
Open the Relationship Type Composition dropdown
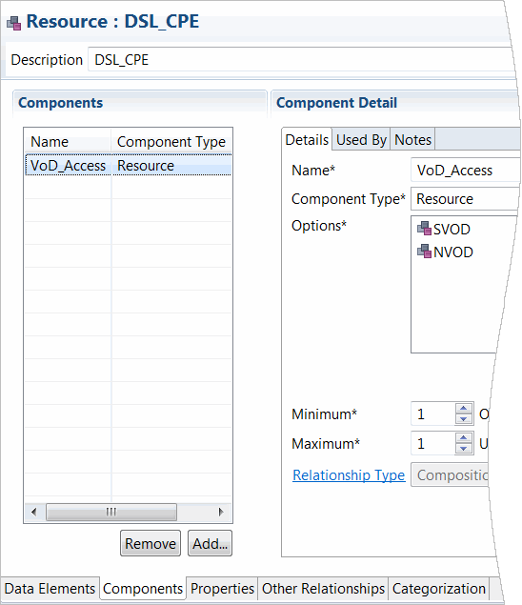[x=450, y=475]
